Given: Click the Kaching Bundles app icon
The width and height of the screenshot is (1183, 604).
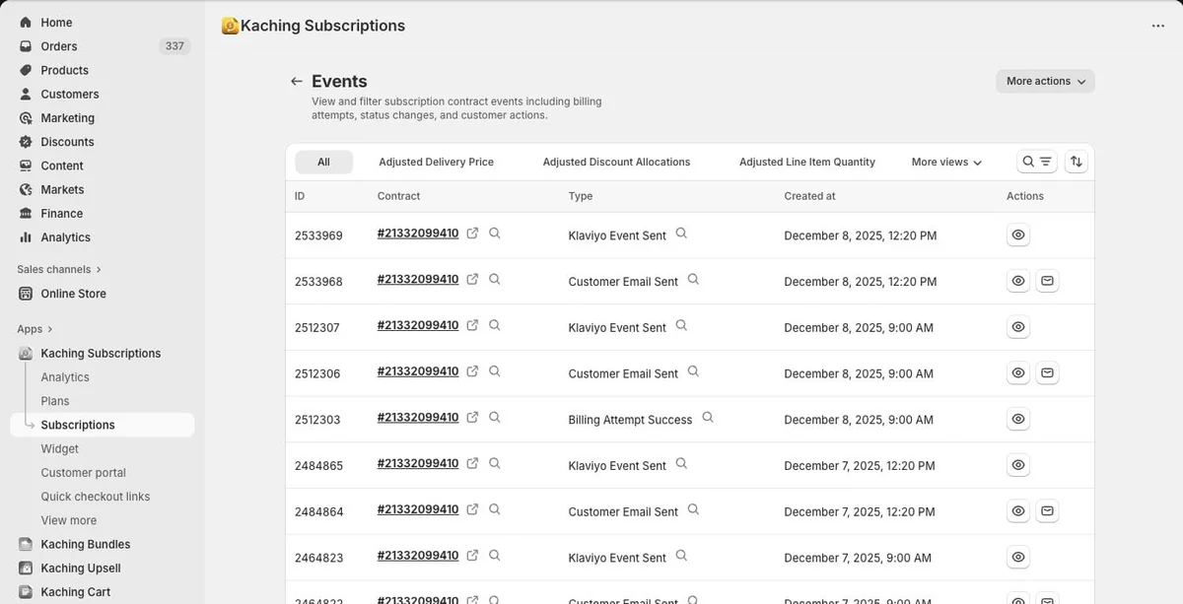Looking at the screenshot, I should click(26, 545).
